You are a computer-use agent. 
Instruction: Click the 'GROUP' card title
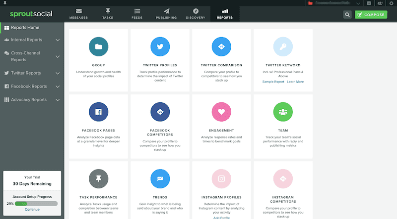click(98, 65)
